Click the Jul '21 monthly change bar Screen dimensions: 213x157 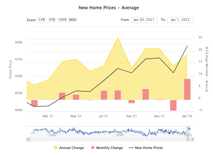click(x=104, y=95)
